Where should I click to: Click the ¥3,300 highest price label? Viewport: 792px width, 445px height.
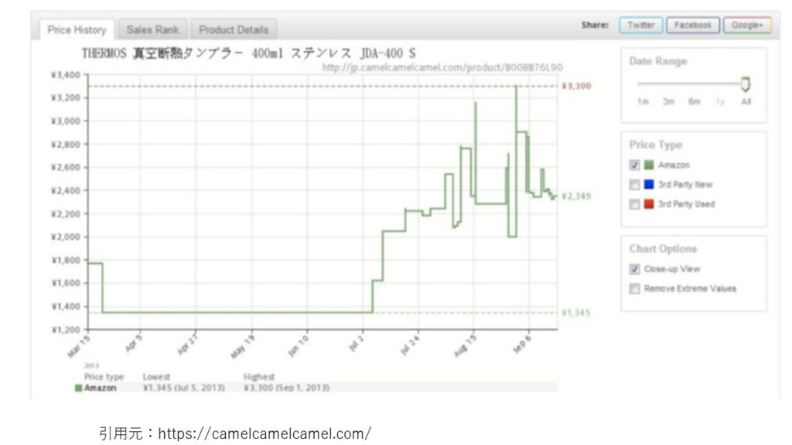[576, 86]
